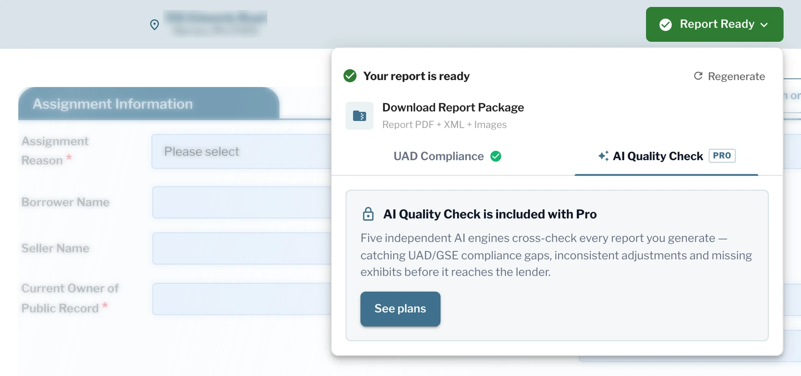Image resolution: width=801 pixels, height=376 pixels.
Task: Click the Seller Name input field
Action: click(242, 248)
